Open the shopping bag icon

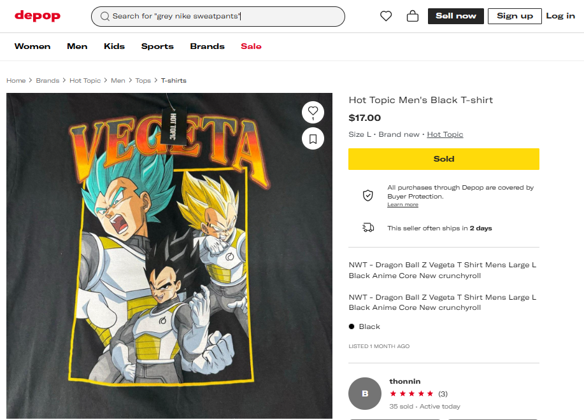[x=413, y=16]
